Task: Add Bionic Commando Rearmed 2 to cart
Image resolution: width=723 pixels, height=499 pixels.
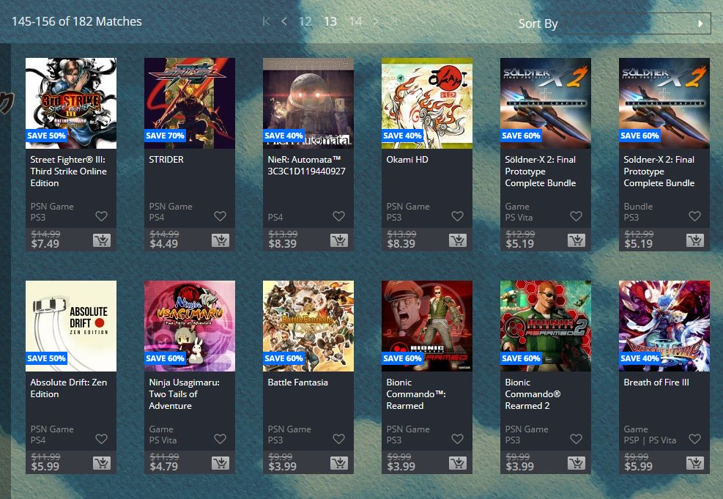Action: point(576,462)
